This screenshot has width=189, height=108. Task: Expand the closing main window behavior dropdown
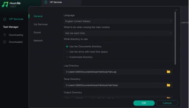(118, 33)
